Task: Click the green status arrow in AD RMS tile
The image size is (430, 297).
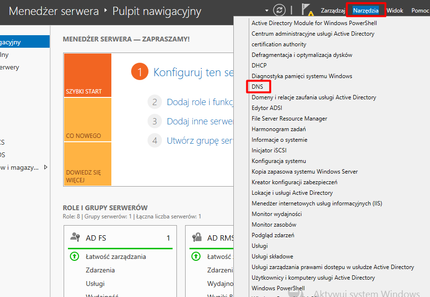Action: coord(196,256)
